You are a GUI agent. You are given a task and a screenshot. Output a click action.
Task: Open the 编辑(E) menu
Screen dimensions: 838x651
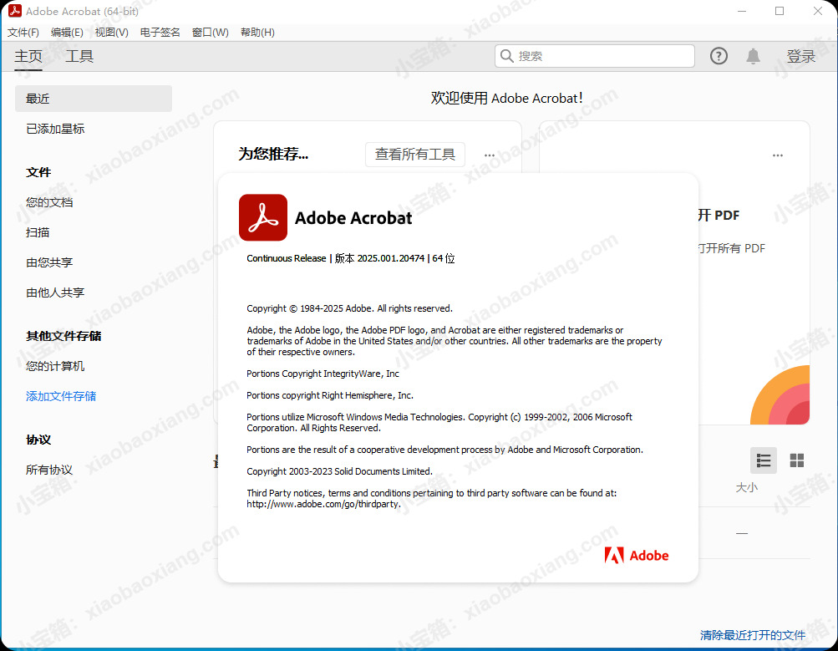67,33
